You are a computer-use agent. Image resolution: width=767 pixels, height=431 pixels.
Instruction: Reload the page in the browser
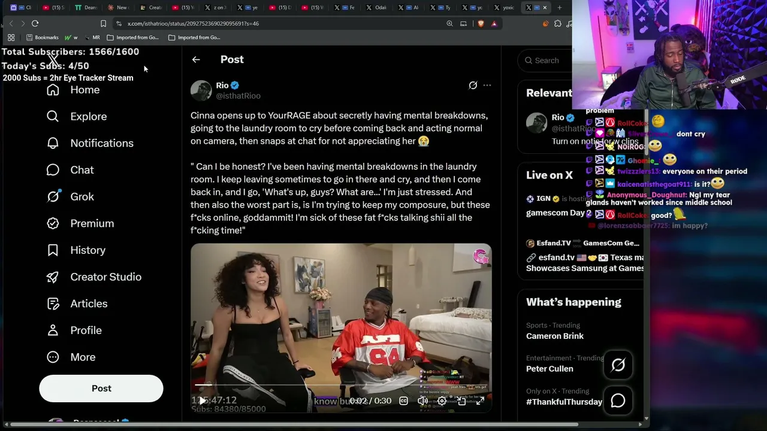point(35,23)
